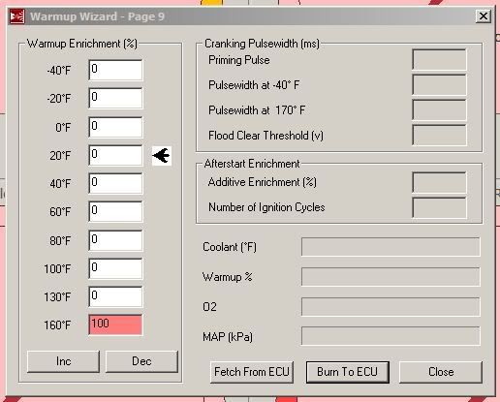Image resolution: width=500 pixels, height=402 pixels.
Task: Click the Inc button
Action: coord(63,361)
